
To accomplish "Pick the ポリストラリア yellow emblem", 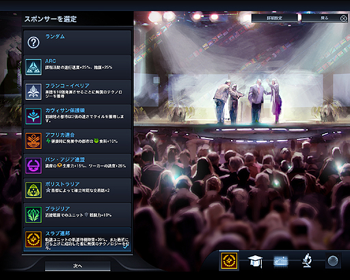I will [33, 190].
